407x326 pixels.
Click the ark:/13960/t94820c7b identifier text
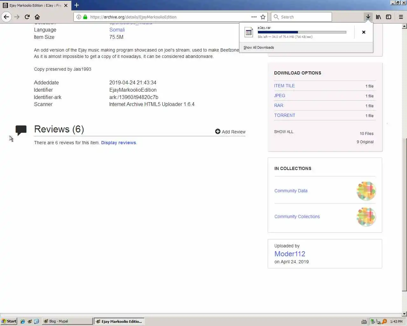coord(134,97)
